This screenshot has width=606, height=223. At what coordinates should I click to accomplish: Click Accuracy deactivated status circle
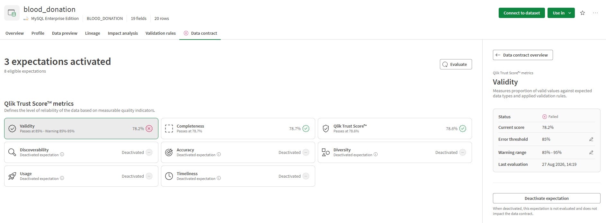pos(306,152)
